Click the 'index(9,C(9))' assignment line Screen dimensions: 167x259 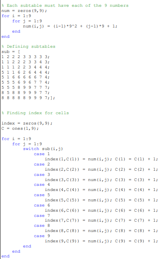click(101, 241)
